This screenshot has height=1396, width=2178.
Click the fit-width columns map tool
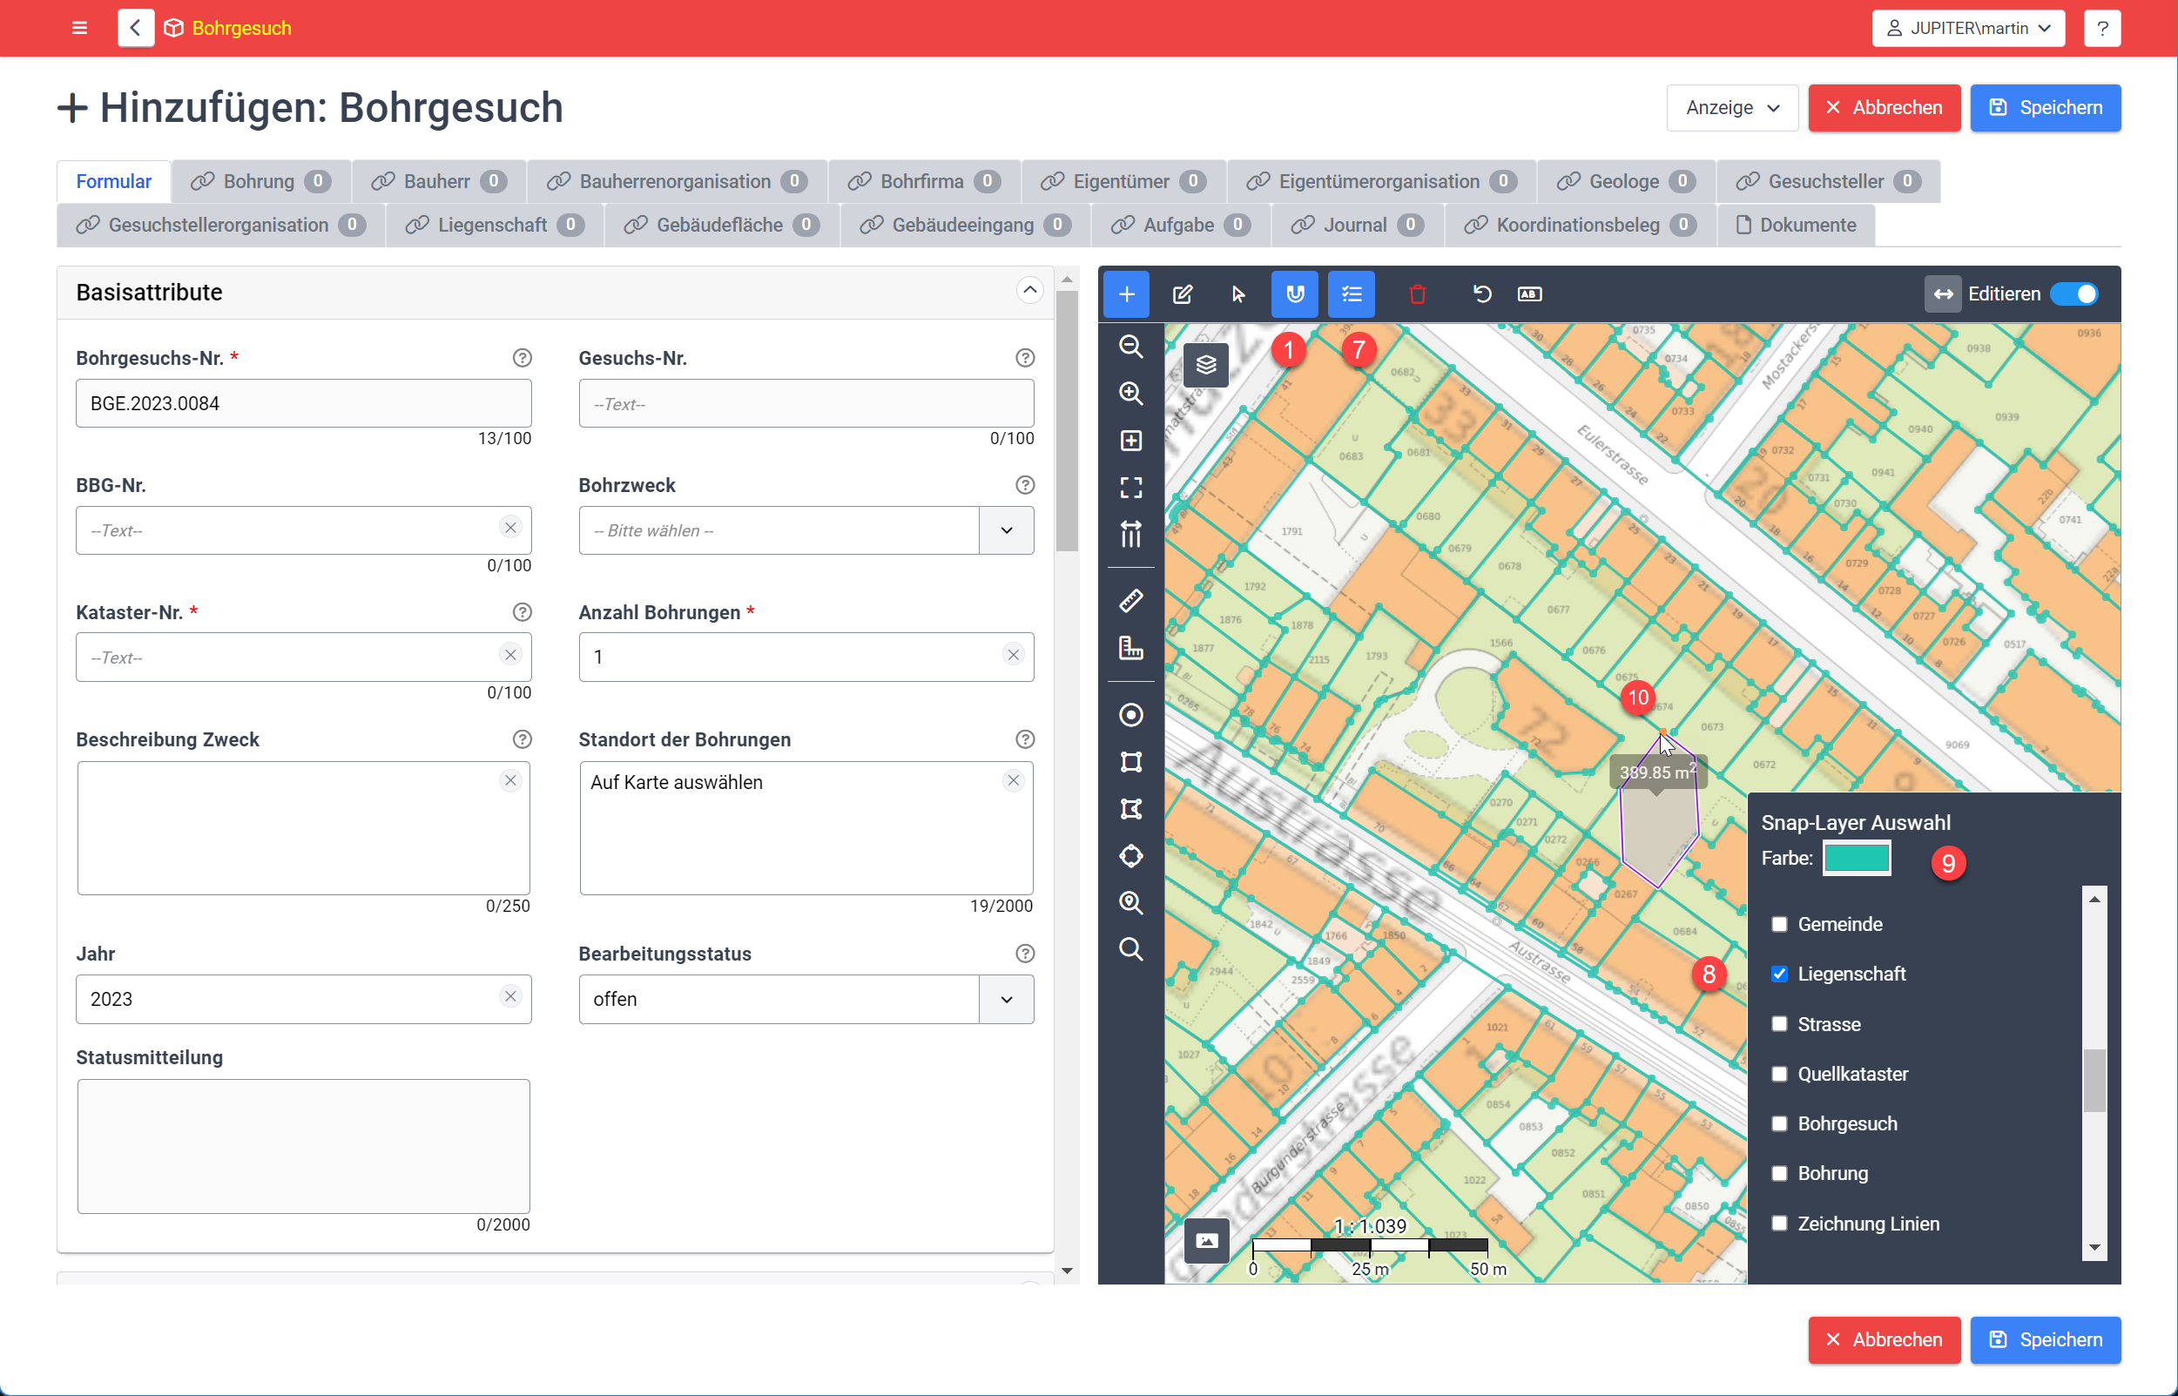pos(1130,535)
